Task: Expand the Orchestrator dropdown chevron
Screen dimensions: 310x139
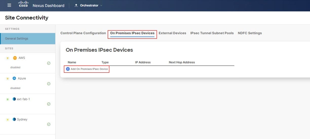Action: 101,5
